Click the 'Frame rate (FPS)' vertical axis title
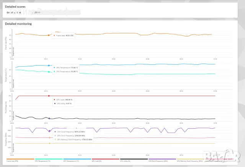 tap(6, 43)
